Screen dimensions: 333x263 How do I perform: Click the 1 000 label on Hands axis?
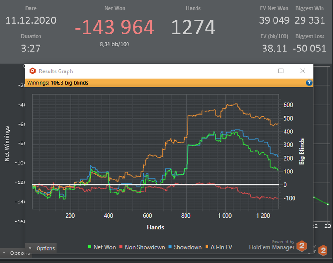pyautogui.click(x=225, y=216)
